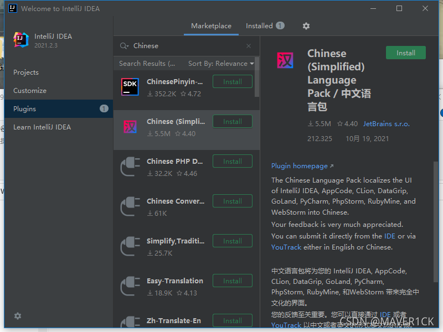Click the search magnifier icon

coord(124,46)
